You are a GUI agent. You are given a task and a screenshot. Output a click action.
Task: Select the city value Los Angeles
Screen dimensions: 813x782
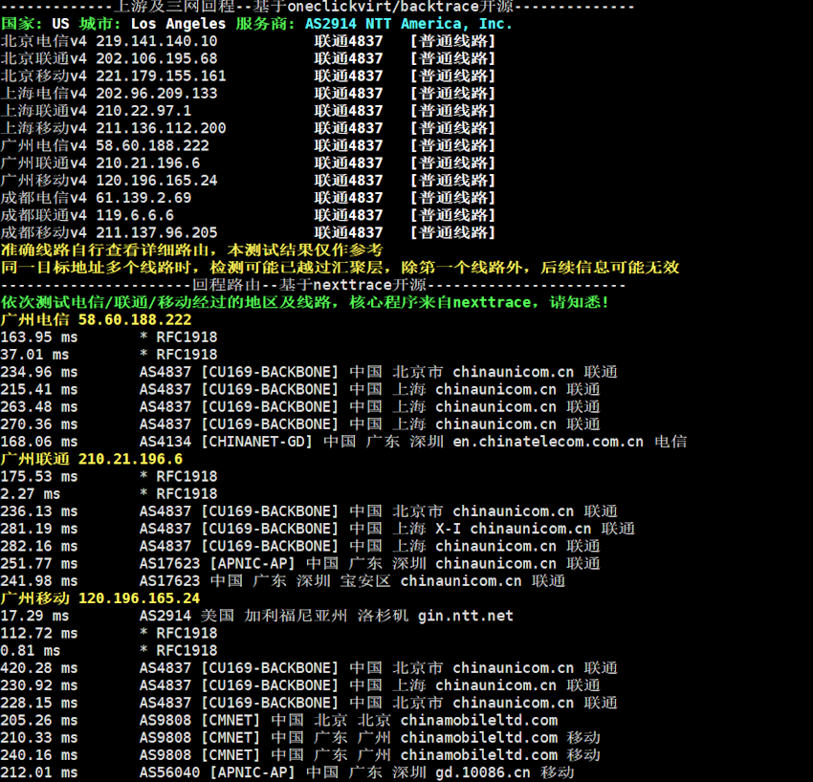coord(178,24)
